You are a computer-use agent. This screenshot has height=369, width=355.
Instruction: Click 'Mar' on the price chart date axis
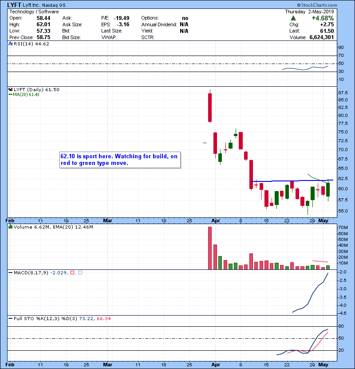[107, 221]
